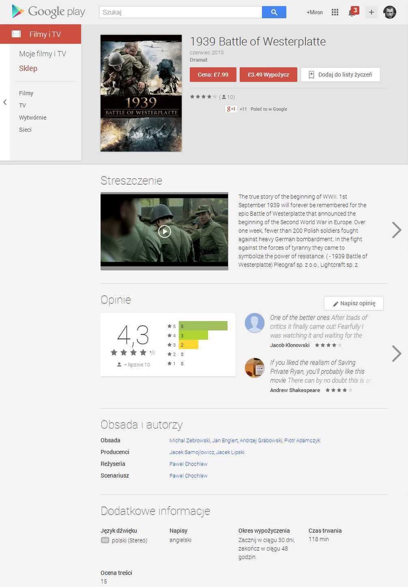
Task: Click the 4-star rating bar
Action: click(193, 335)
